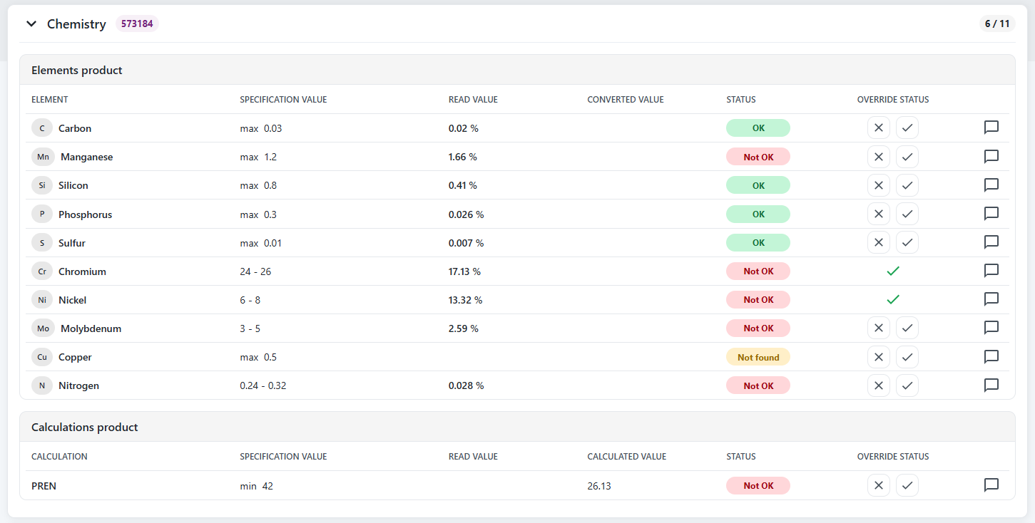The image size is (1035, 523).
Task: Reject override status for Nitrogen row
Action: [x=879, y=385]
